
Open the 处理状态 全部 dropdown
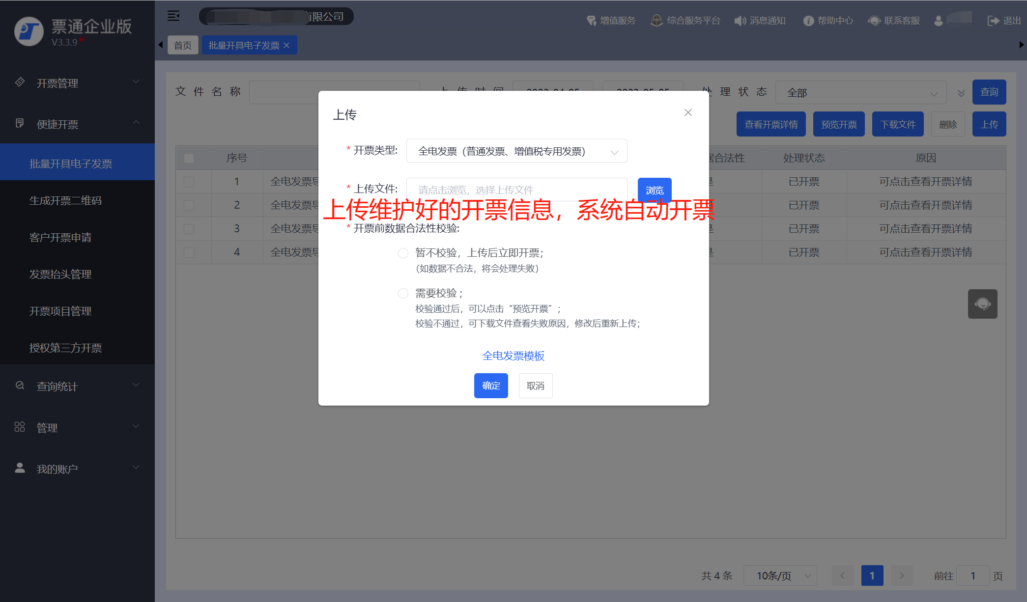pyautogui.click(x=861, y=92)
